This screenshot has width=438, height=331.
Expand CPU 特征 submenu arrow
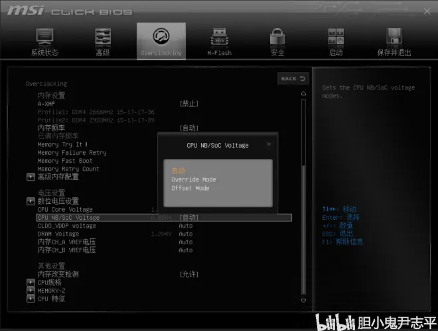click(31, 299)
